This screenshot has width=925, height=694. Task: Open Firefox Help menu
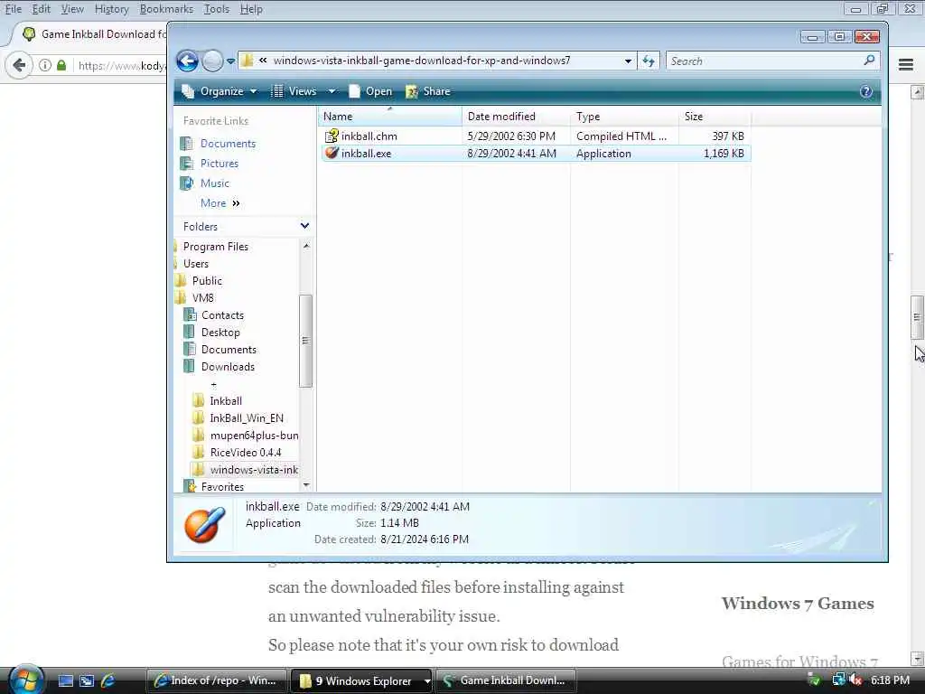point(251,9)
